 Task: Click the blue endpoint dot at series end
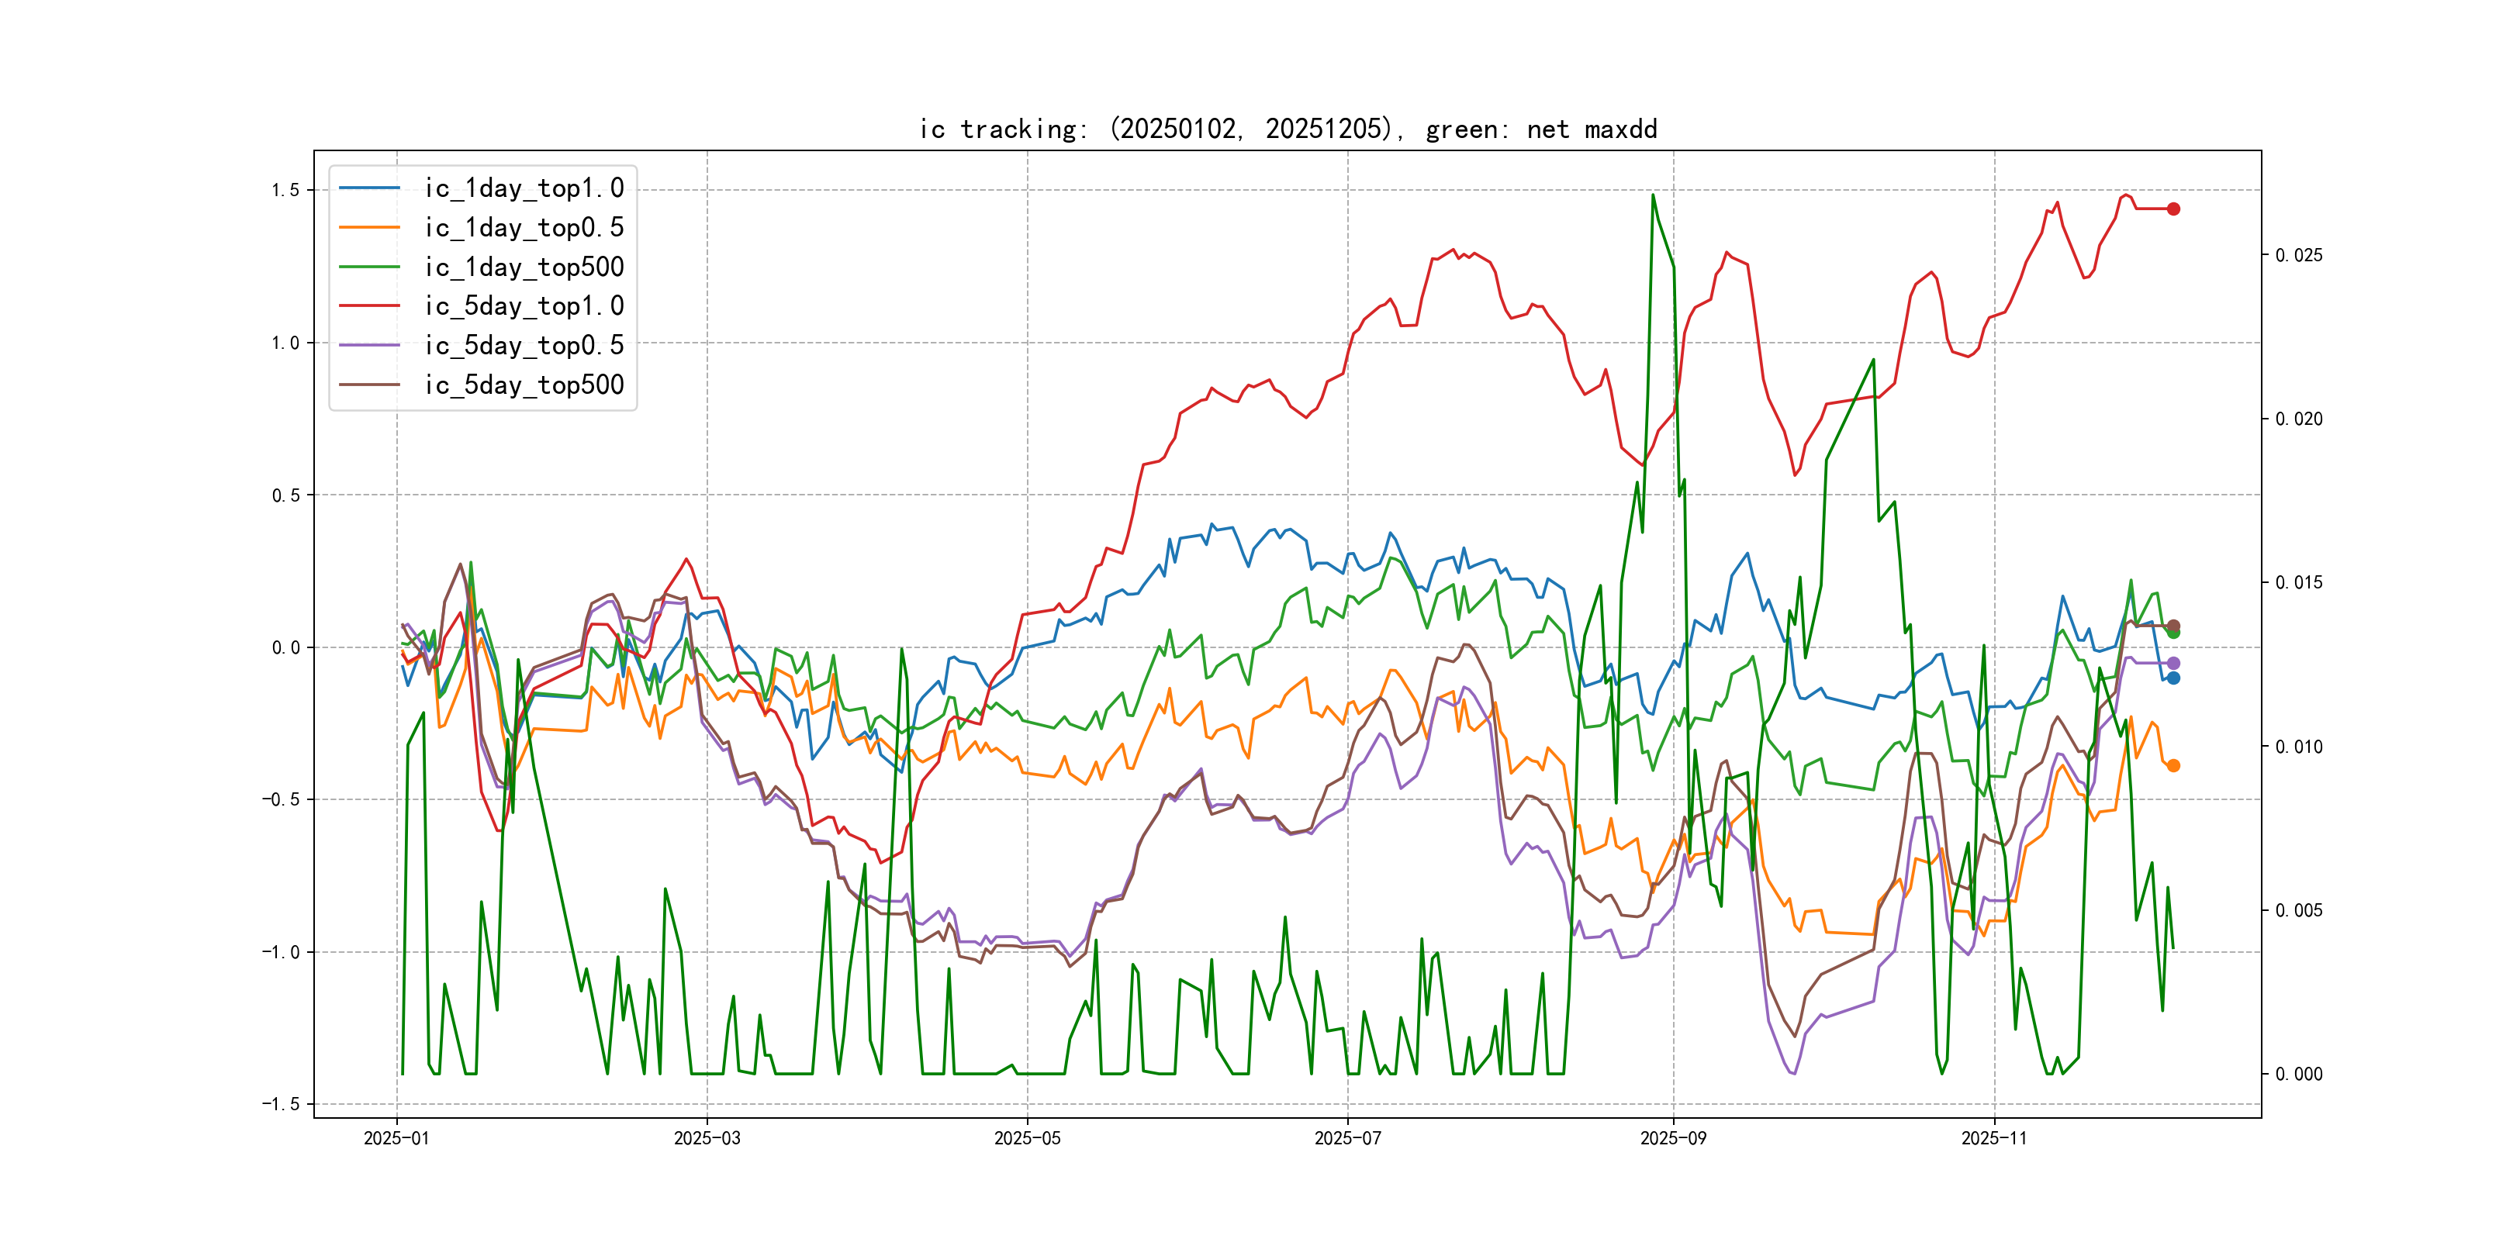pyautogui.click(x=2173, y=678)
